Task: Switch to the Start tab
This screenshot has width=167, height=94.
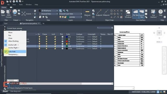Action: (x=6, y=23)
